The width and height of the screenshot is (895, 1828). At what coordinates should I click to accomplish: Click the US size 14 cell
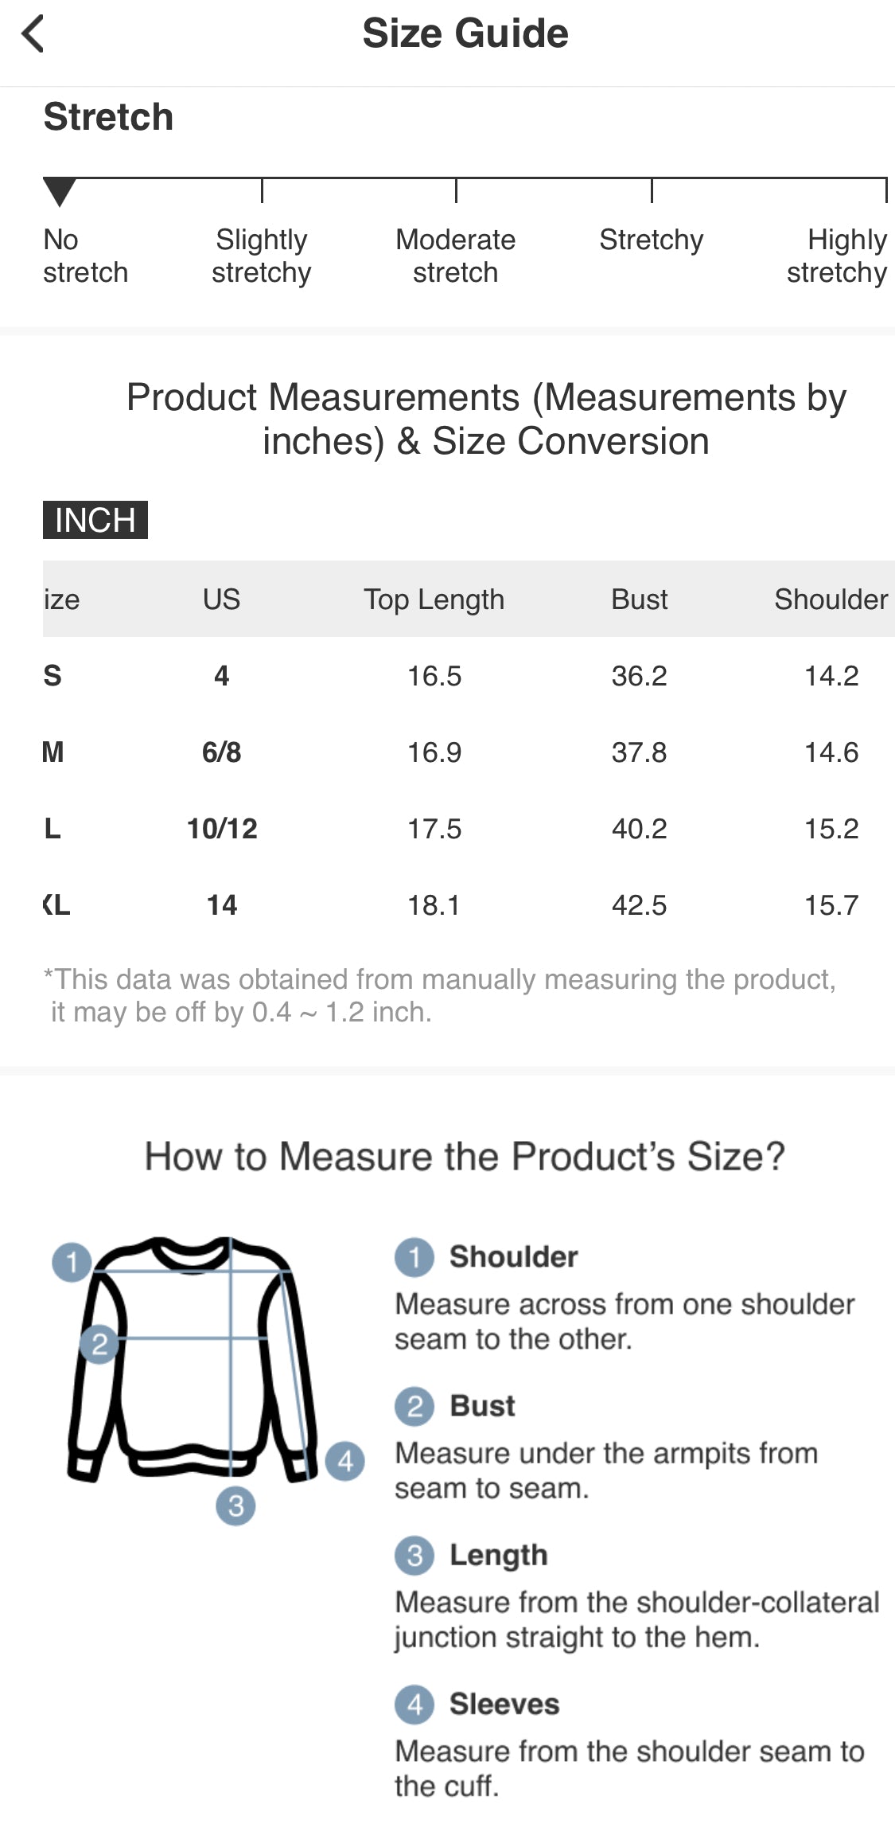pyautogui.click(x=222, y=905)
